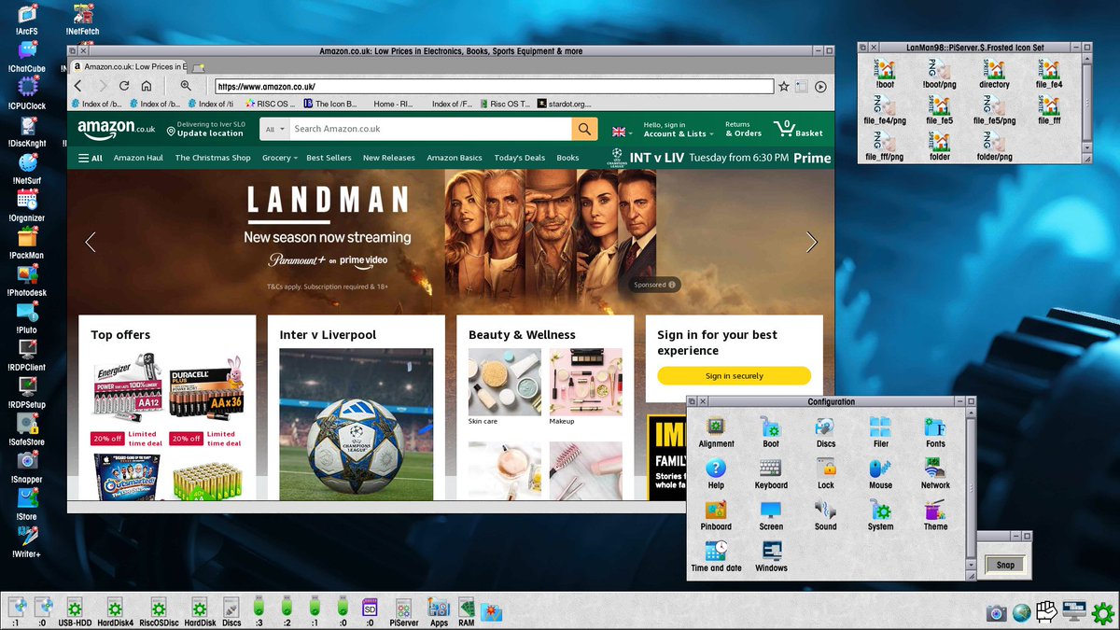The image size is (1120, 630).
Task: Open Keyboard configuration
Action: tap(770, 473)
